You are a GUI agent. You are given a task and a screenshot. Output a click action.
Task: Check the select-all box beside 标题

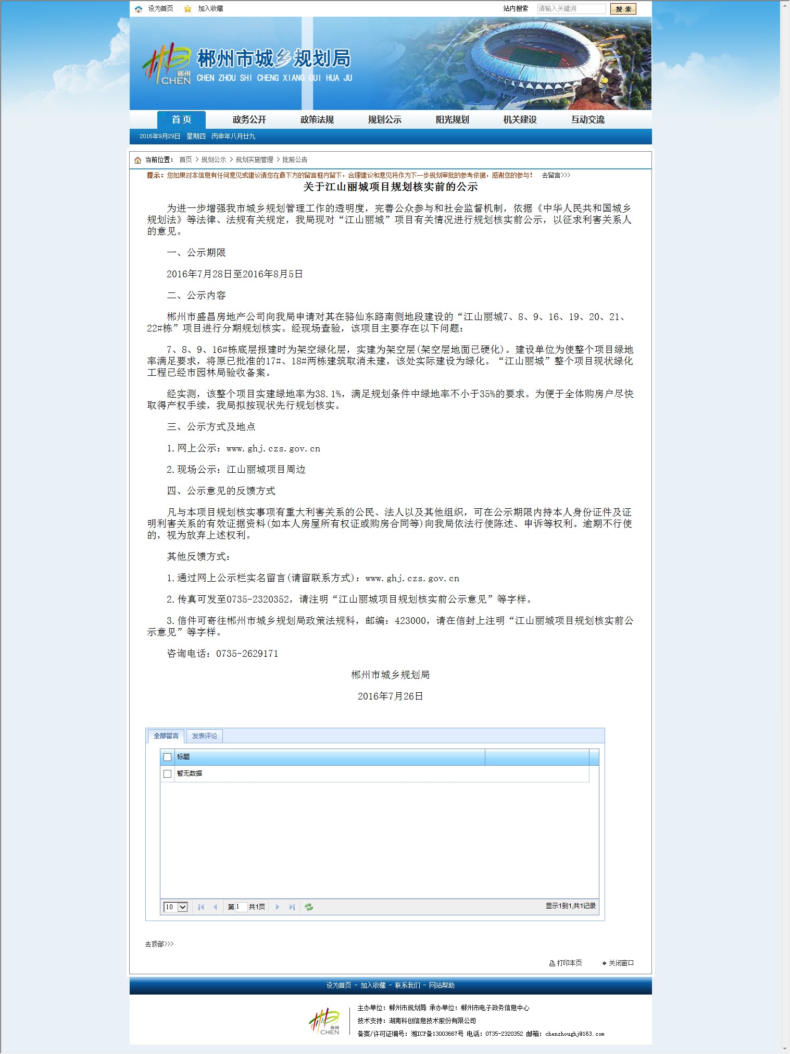pyautogui.click(x=167, y=757)
